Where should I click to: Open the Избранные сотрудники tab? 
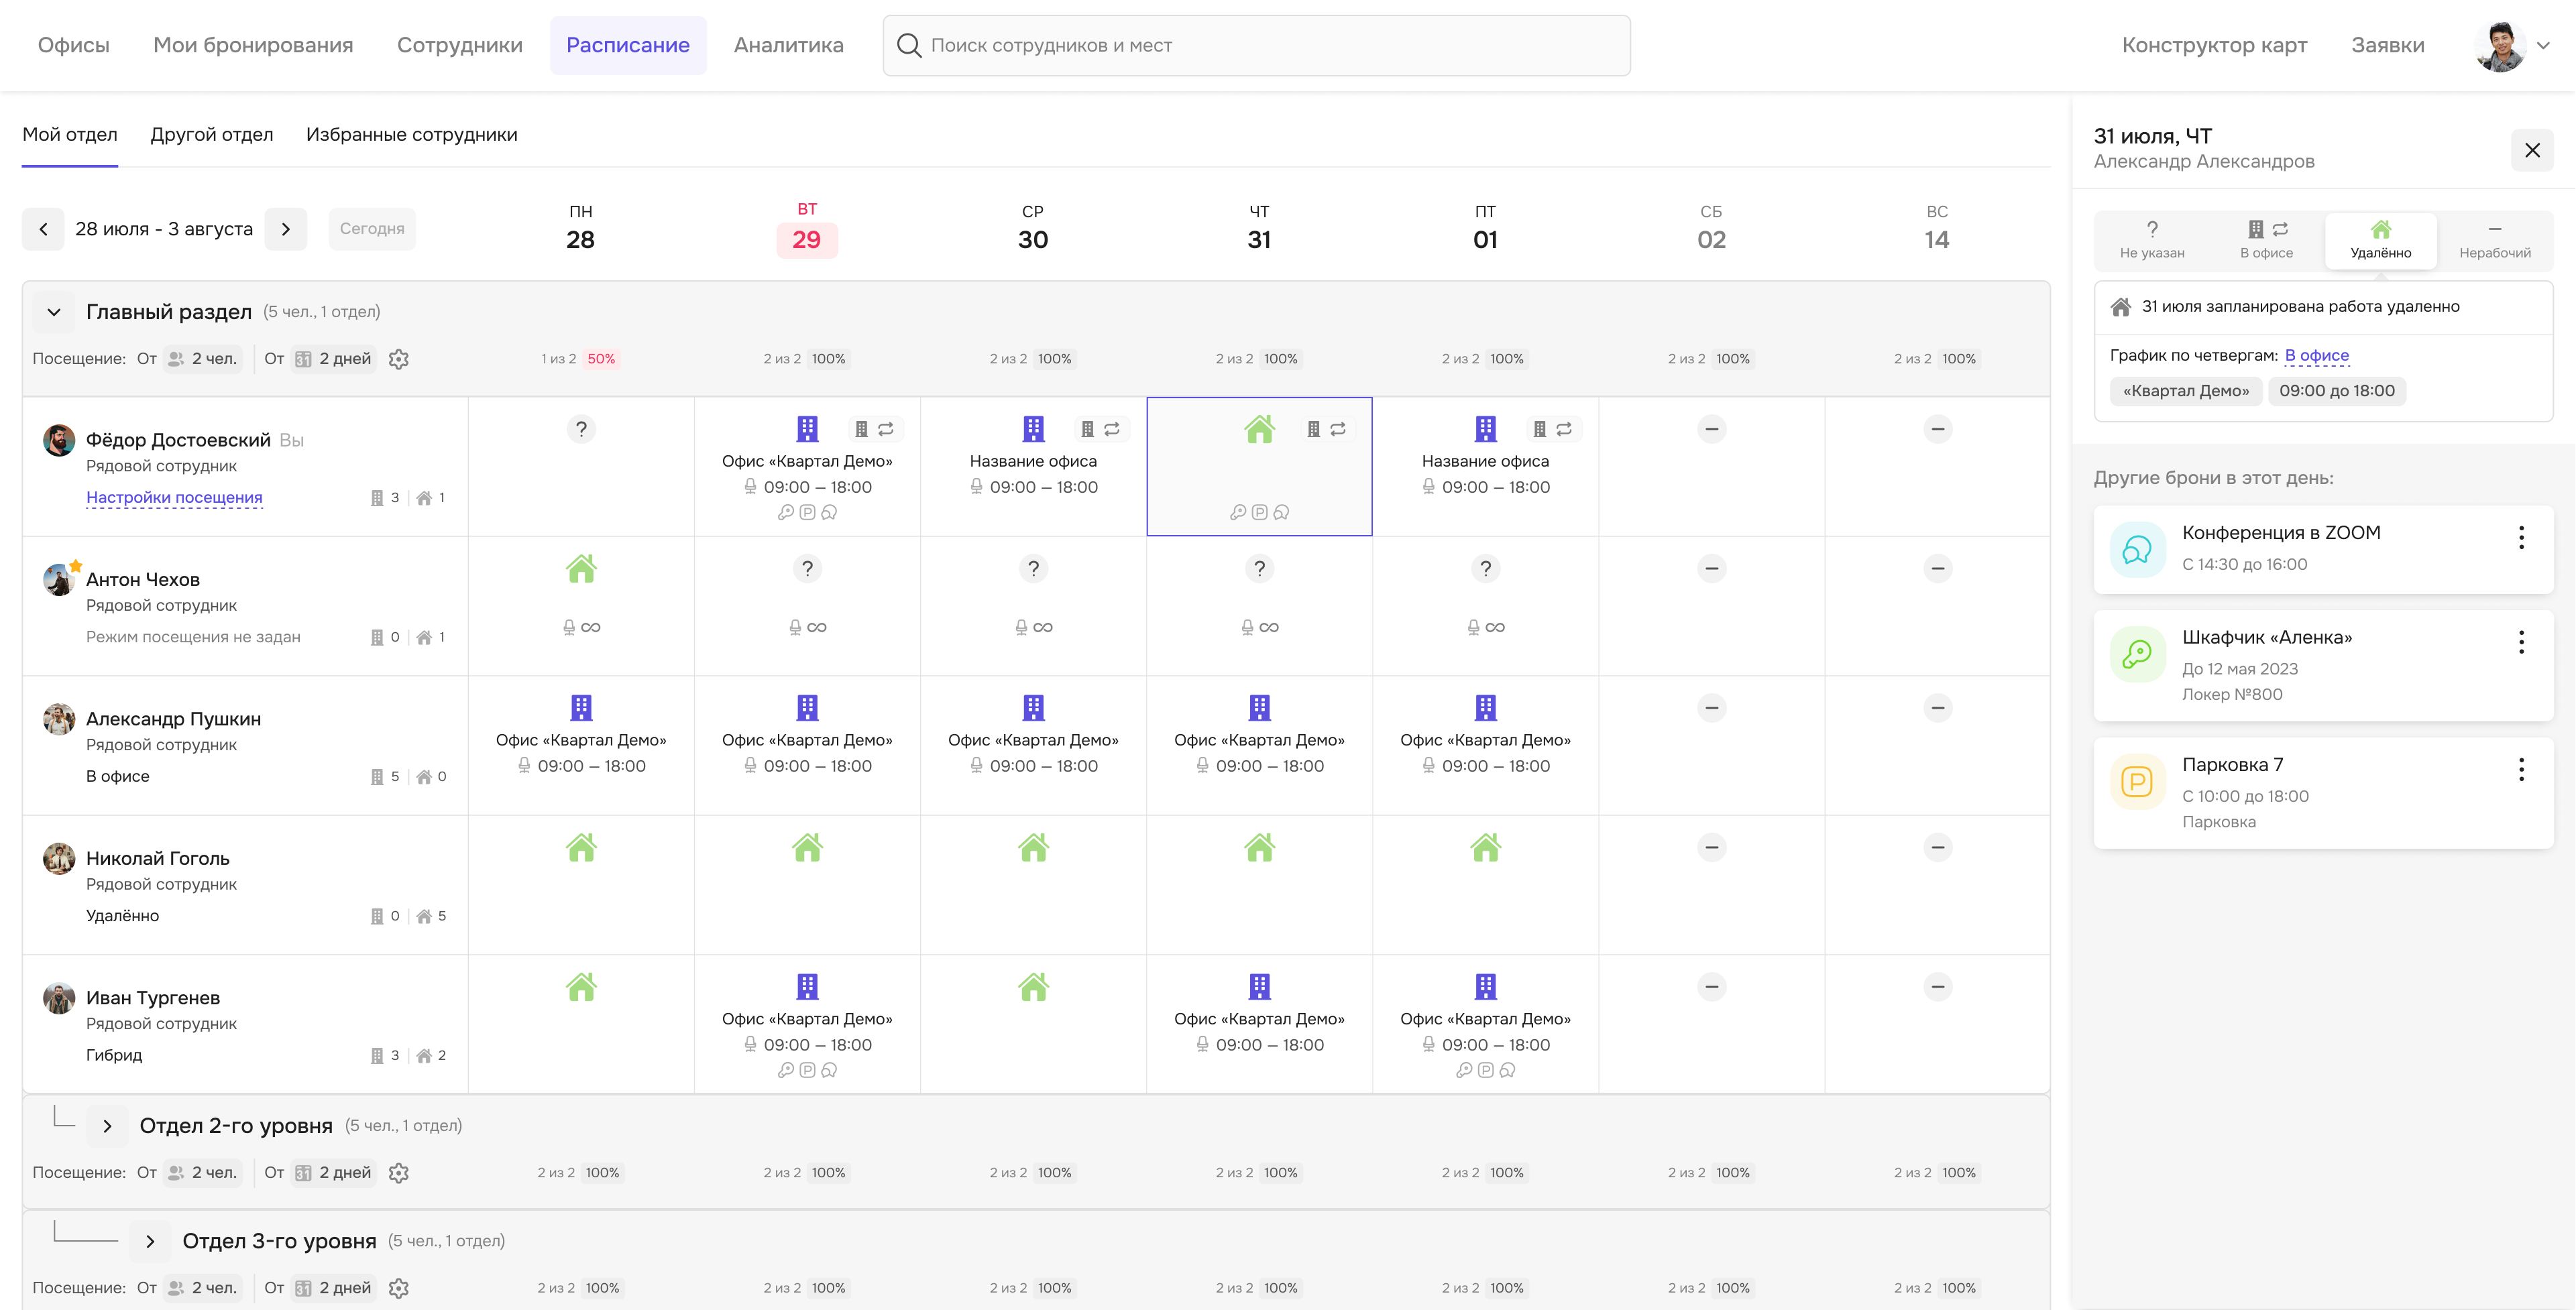click(x=411, y=134)
